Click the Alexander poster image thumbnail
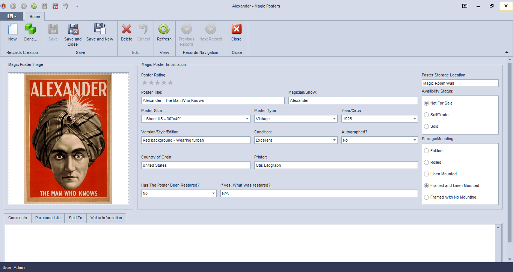 pos(68,139)
